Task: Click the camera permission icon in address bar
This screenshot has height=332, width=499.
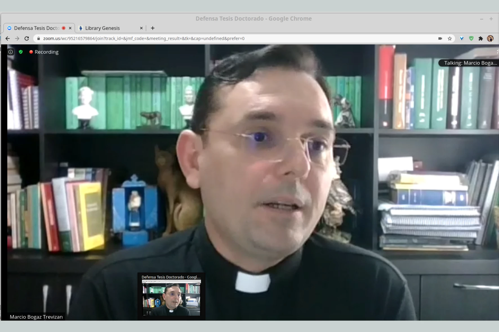Action: pos(440,39)
